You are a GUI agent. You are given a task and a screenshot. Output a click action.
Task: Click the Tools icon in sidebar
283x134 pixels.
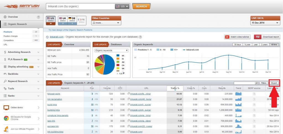point(5,88)
